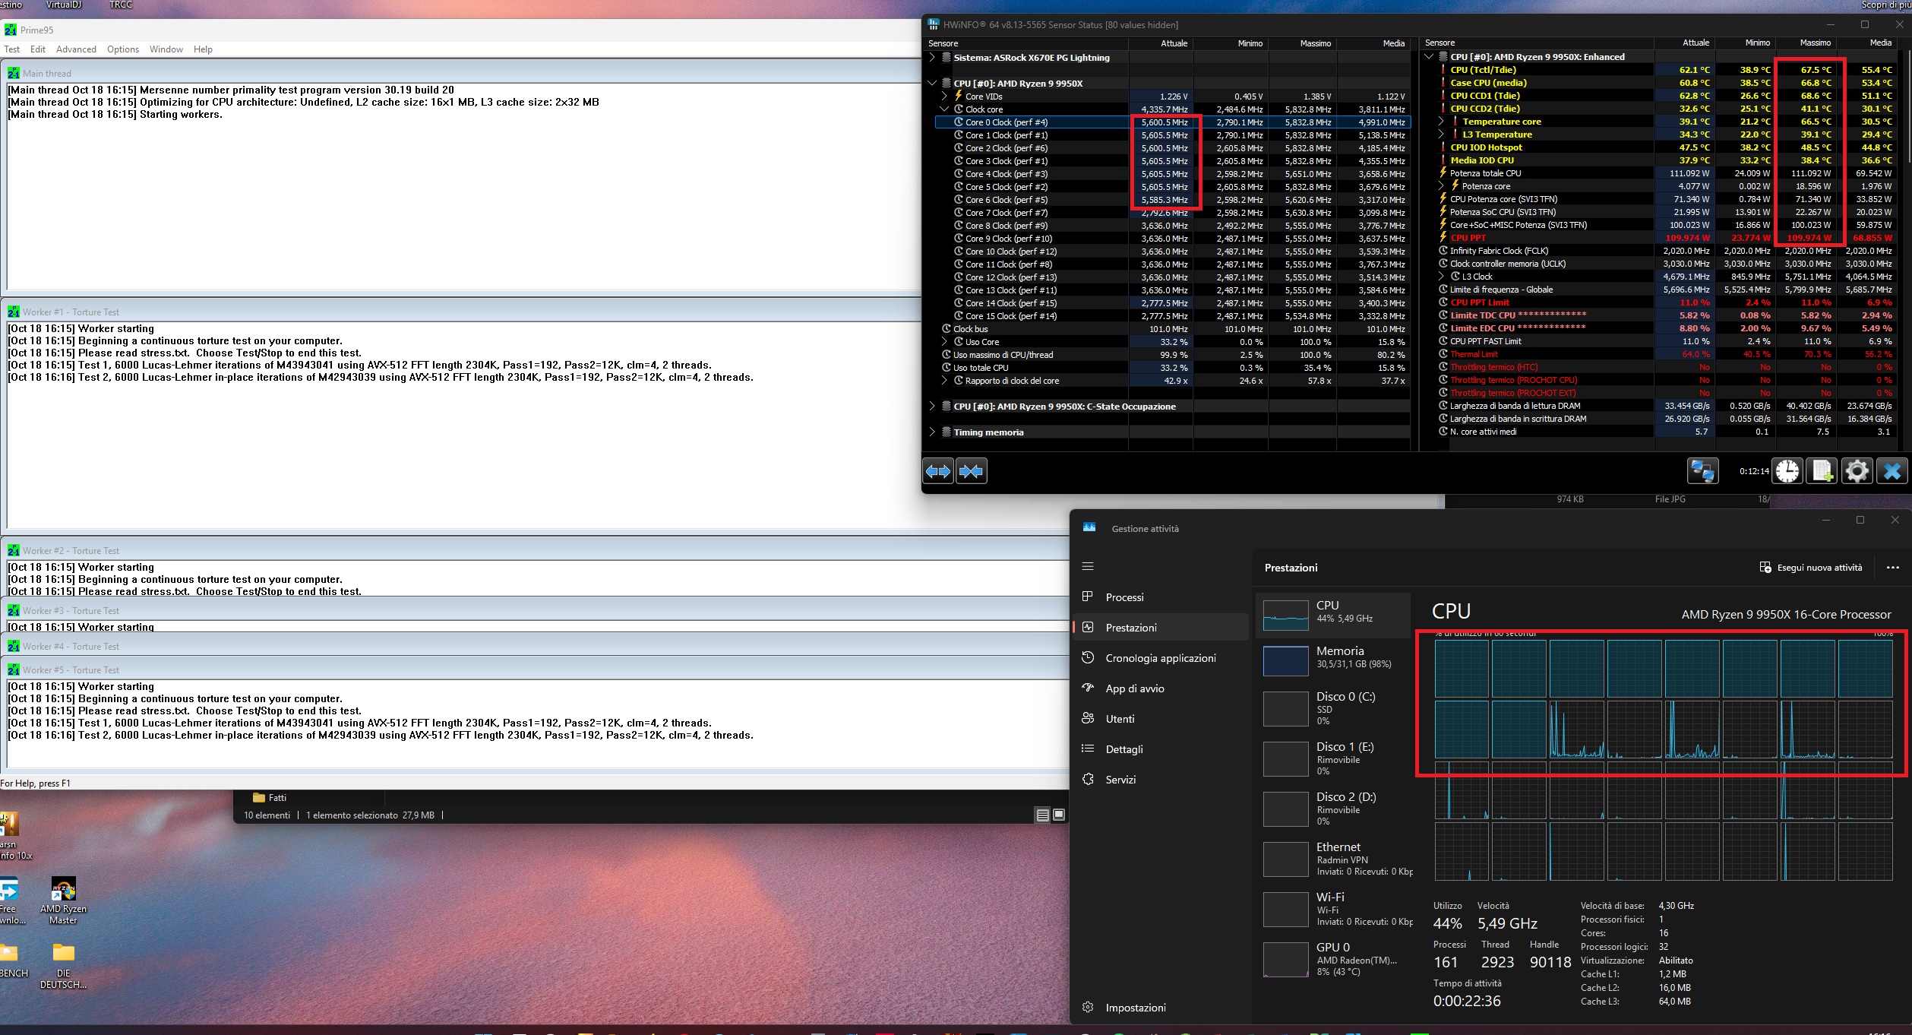The height and width of the screenshot is (1035, 1912).
Task: Open App di avvio in Task Manager
Action: (x=1160, y=688)
